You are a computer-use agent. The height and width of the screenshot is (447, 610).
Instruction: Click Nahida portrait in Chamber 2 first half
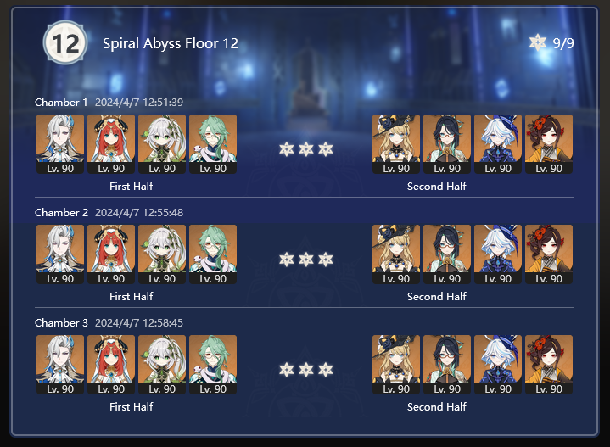tap(162, 254)
